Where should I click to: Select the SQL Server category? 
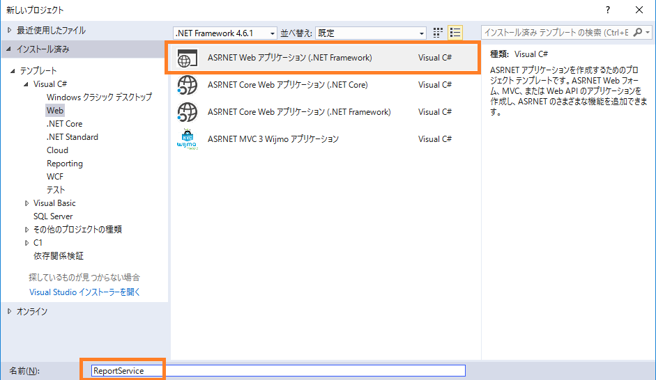click(53, 216)
